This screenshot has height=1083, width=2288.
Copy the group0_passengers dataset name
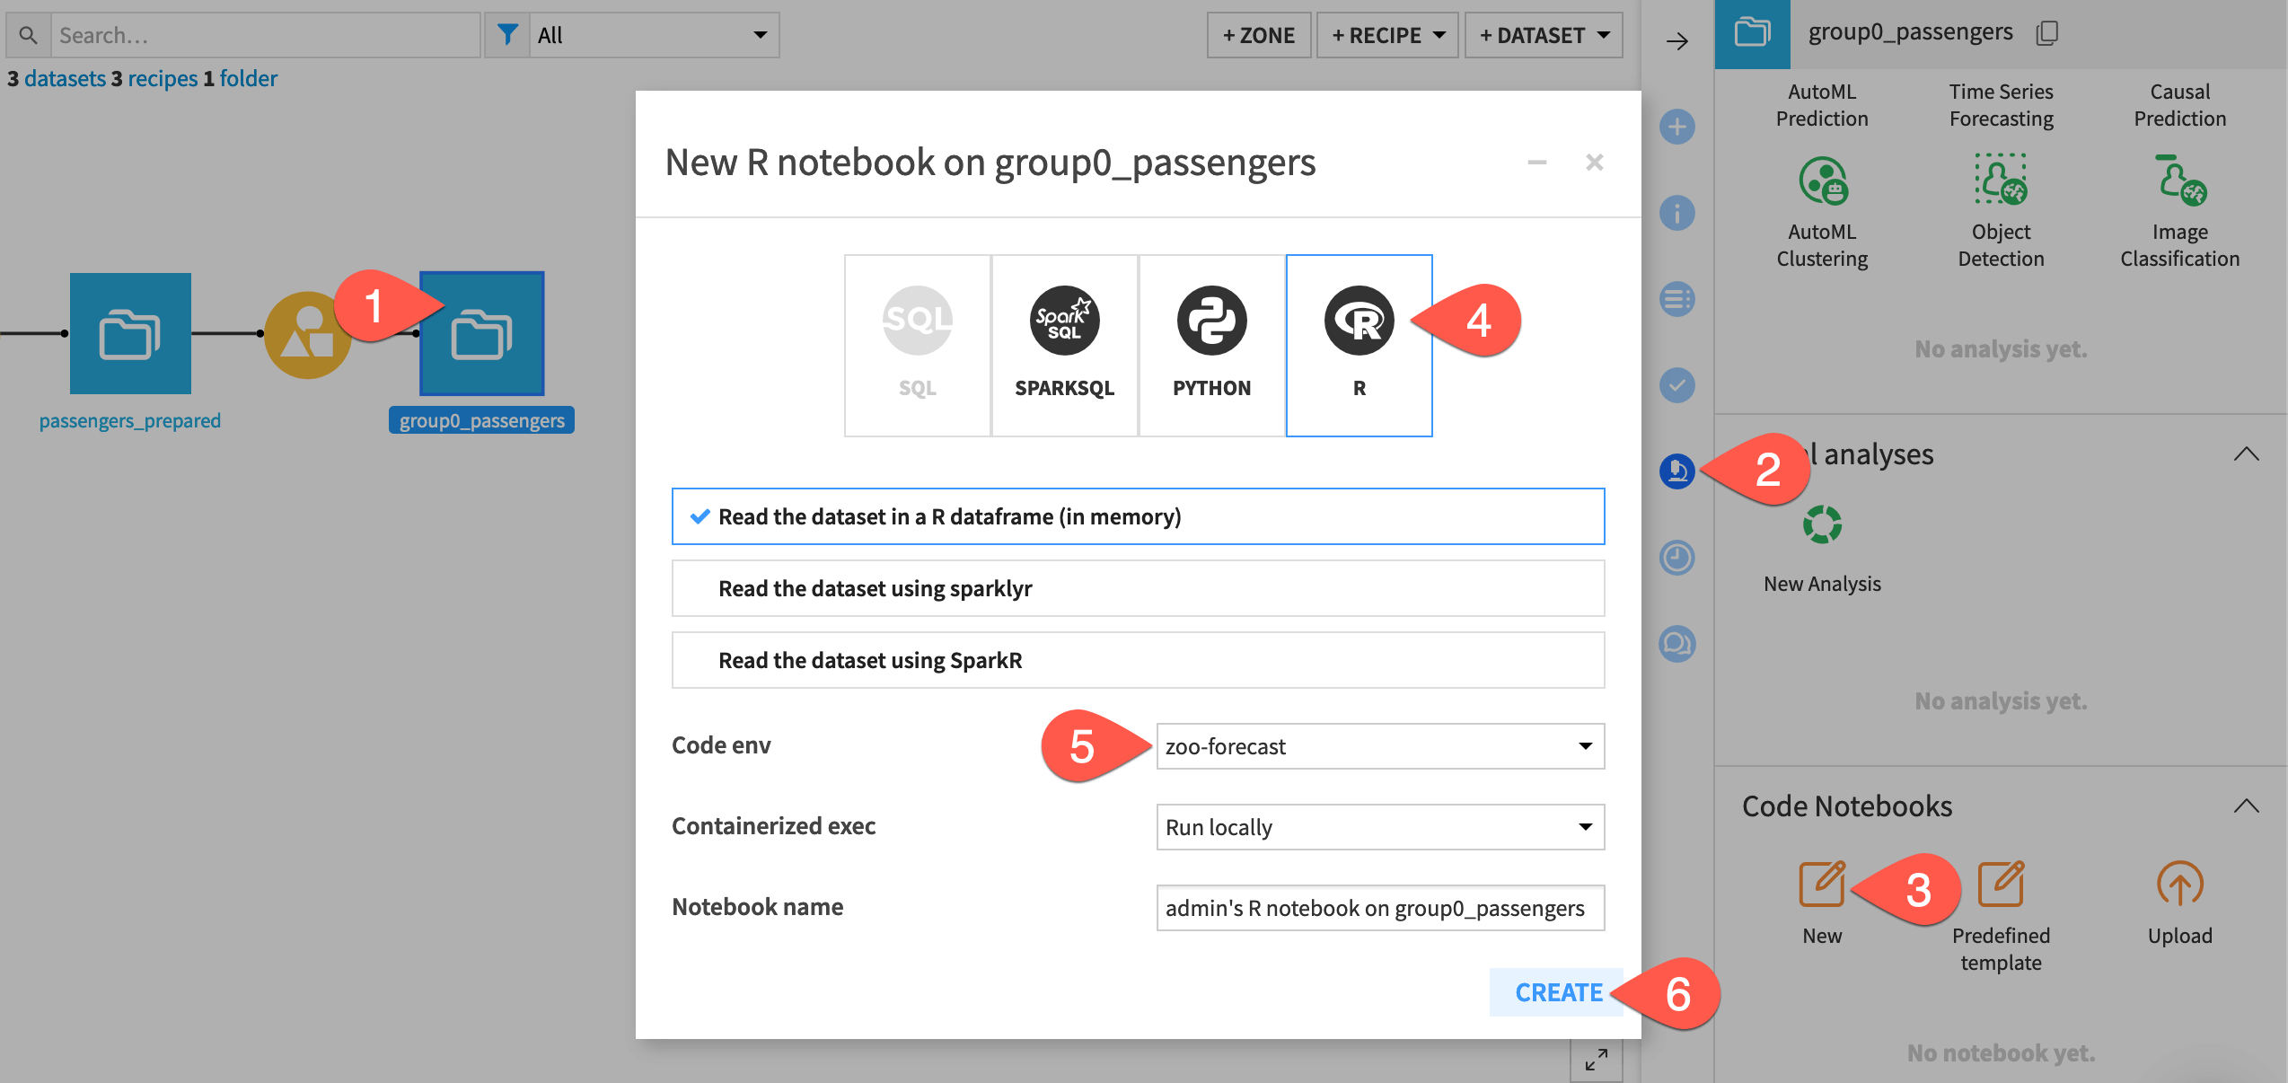pyautogui.click(x=2047, y=33)
